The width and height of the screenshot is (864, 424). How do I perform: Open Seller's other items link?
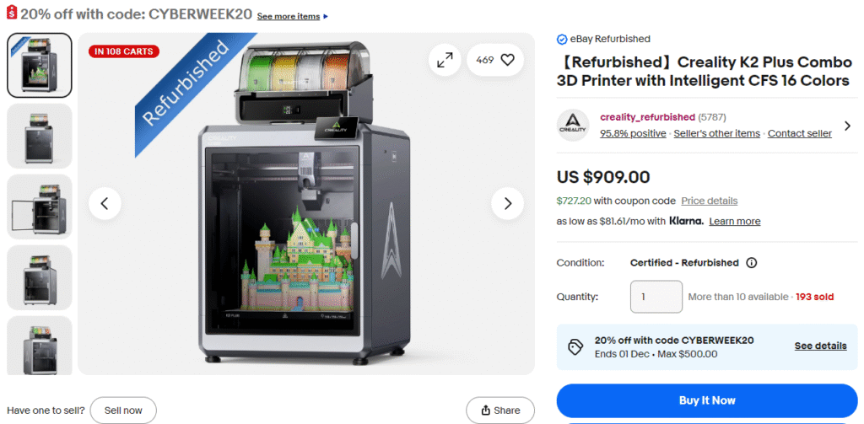tap(717, 133)
